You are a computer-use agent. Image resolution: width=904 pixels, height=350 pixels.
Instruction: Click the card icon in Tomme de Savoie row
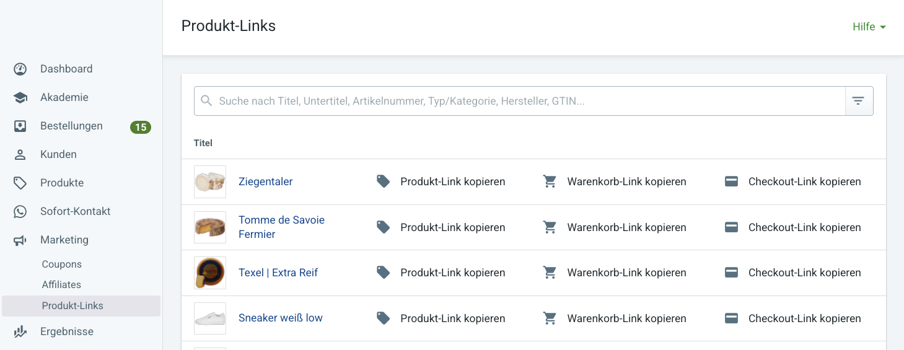[x=731, y=227]
